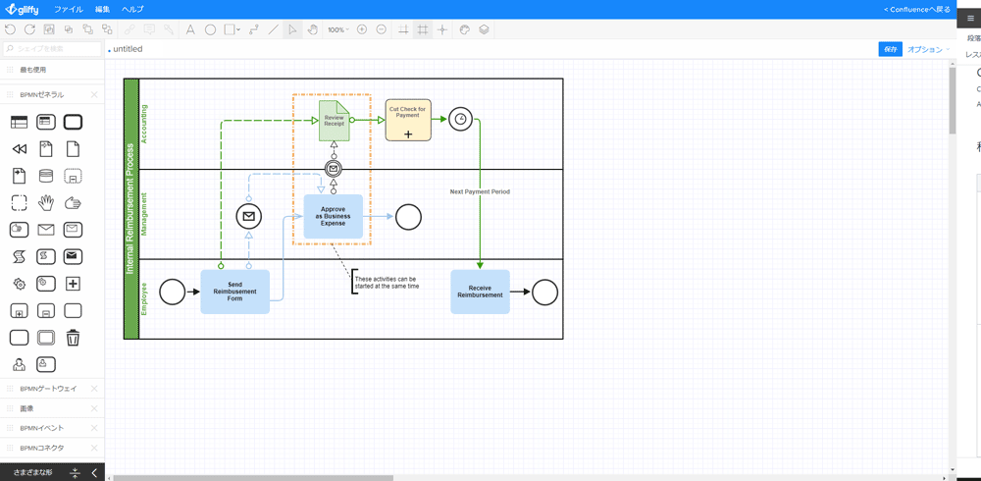
Task: Click the Confluenceへ戻る link
Action: coord(916,10)
